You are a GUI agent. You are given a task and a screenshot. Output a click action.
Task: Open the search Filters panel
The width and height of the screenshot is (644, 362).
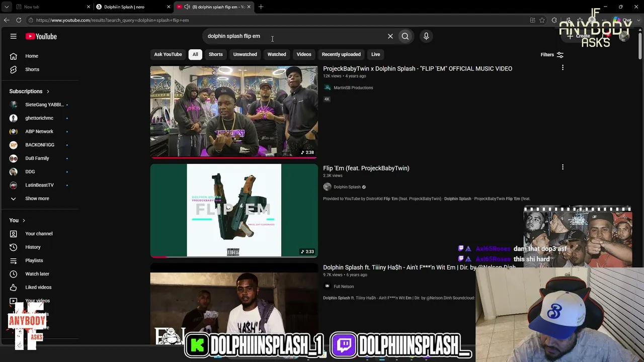click(552, 55)
